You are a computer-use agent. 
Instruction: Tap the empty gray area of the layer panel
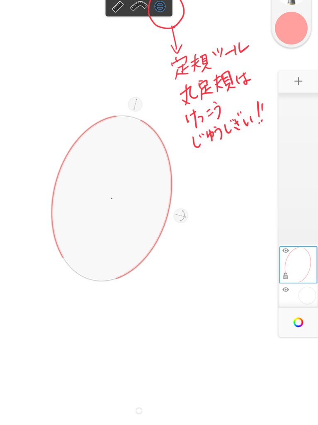point(298,168)
